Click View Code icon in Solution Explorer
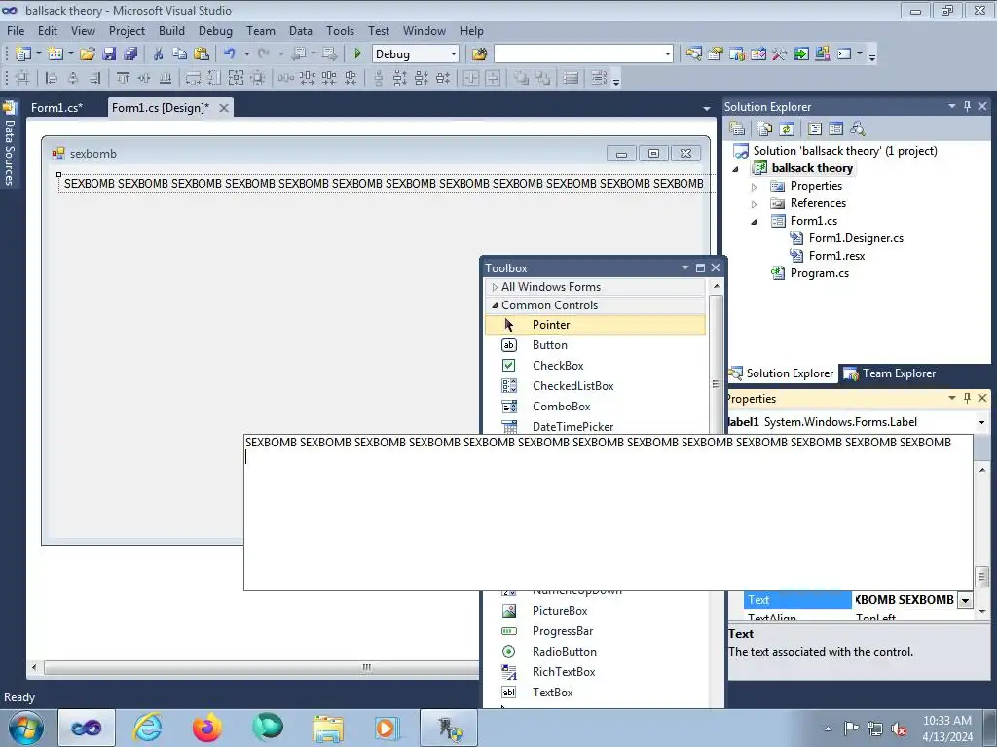997x747 pixels. tap(815, 129)
